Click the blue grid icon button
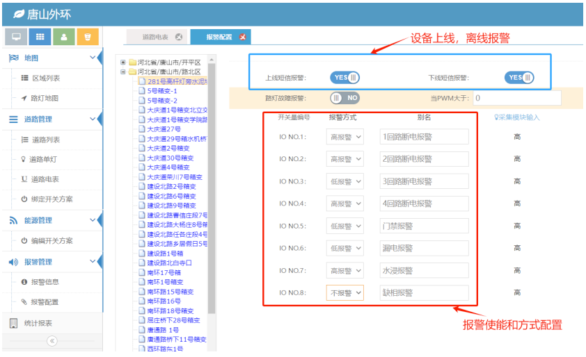 (x=40, y=37)
